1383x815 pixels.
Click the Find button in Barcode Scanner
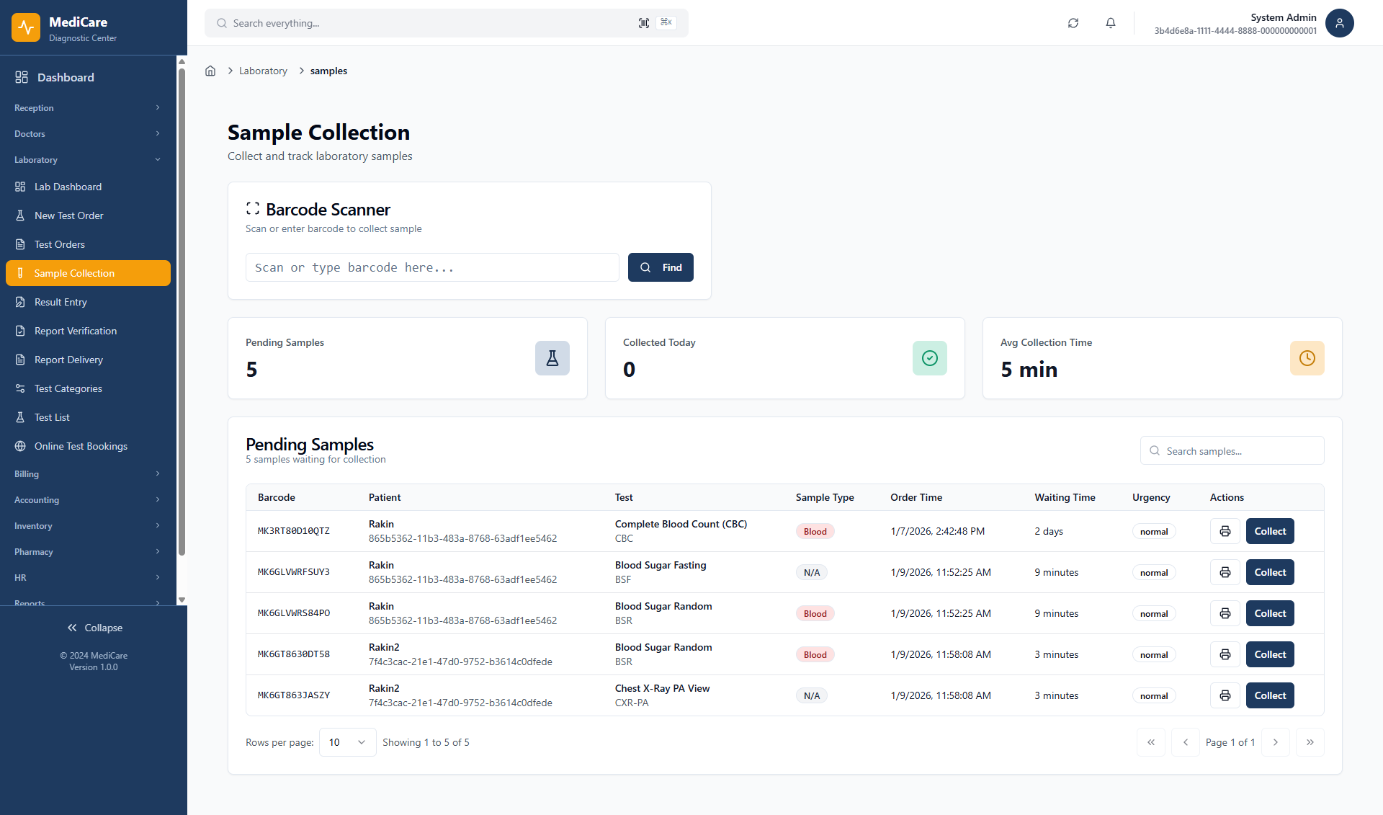pos(661,267)
